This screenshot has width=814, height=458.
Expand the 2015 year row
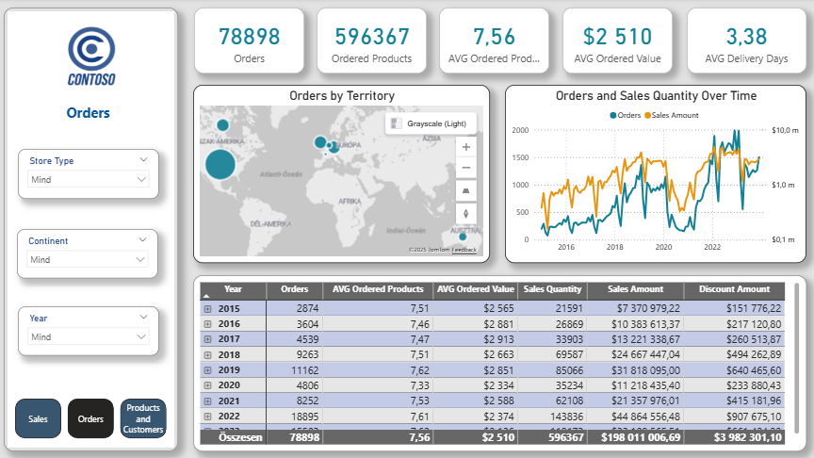207,308
